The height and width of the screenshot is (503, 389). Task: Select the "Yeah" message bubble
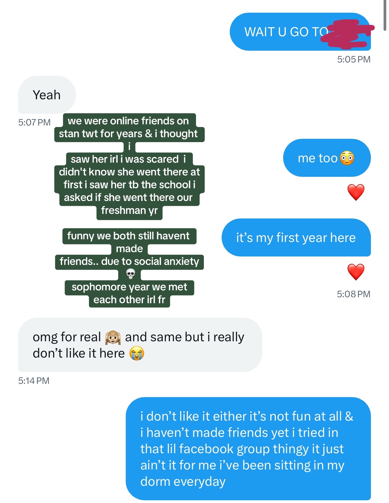point(47,95)
